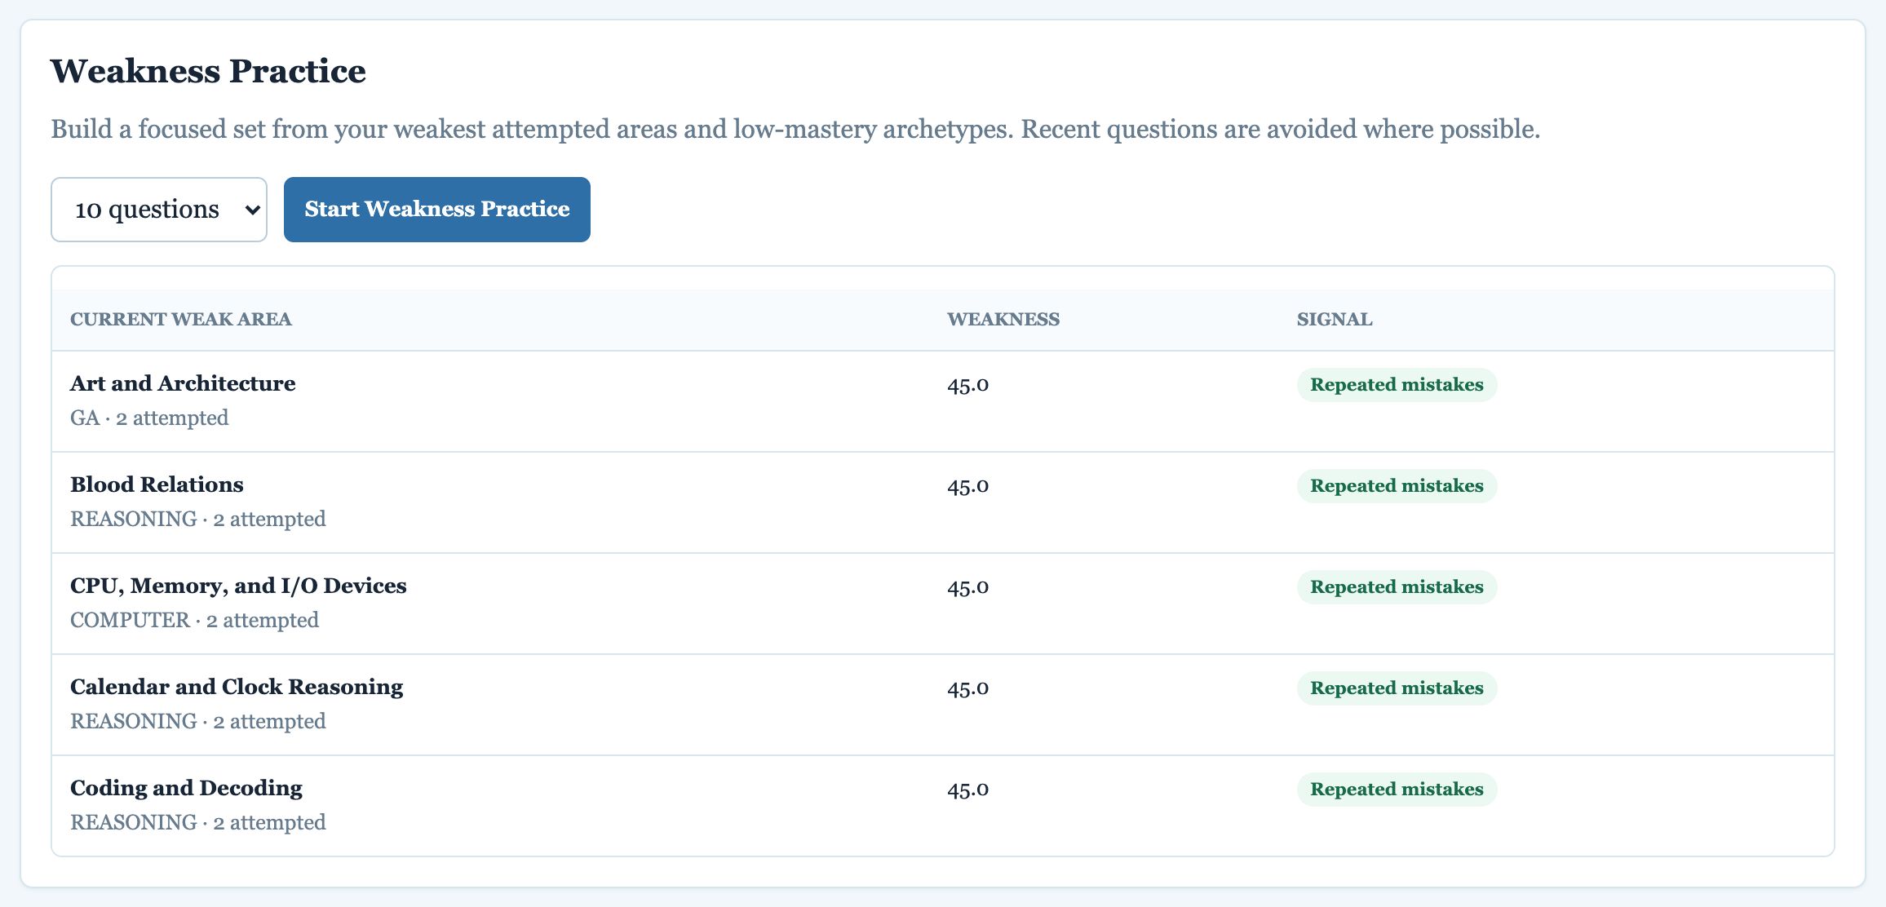Select the Coding and Decoding title

186,788
